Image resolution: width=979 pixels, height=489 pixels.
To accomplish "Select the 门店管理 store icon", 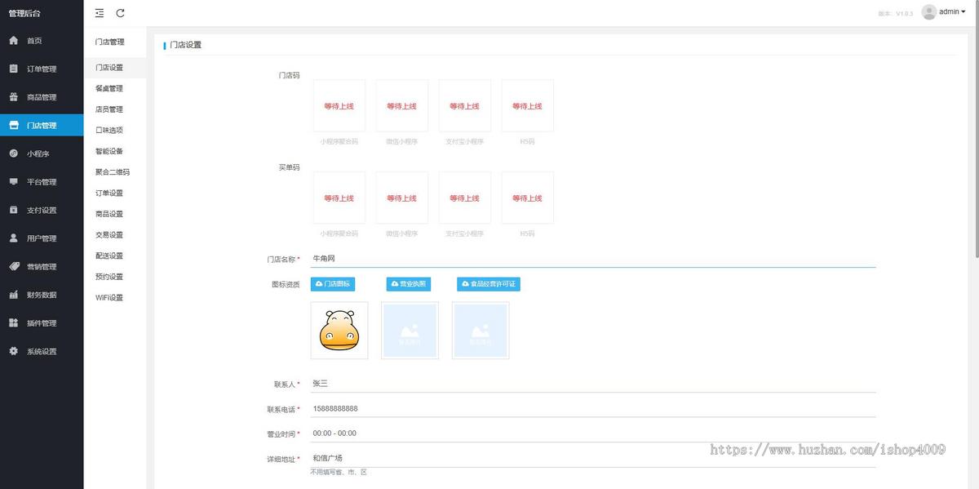I will (x=13, y=125).
